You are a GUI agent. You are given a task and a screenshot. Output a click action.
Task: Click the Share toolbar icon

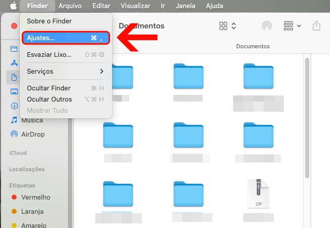click(x=316, y=25)
